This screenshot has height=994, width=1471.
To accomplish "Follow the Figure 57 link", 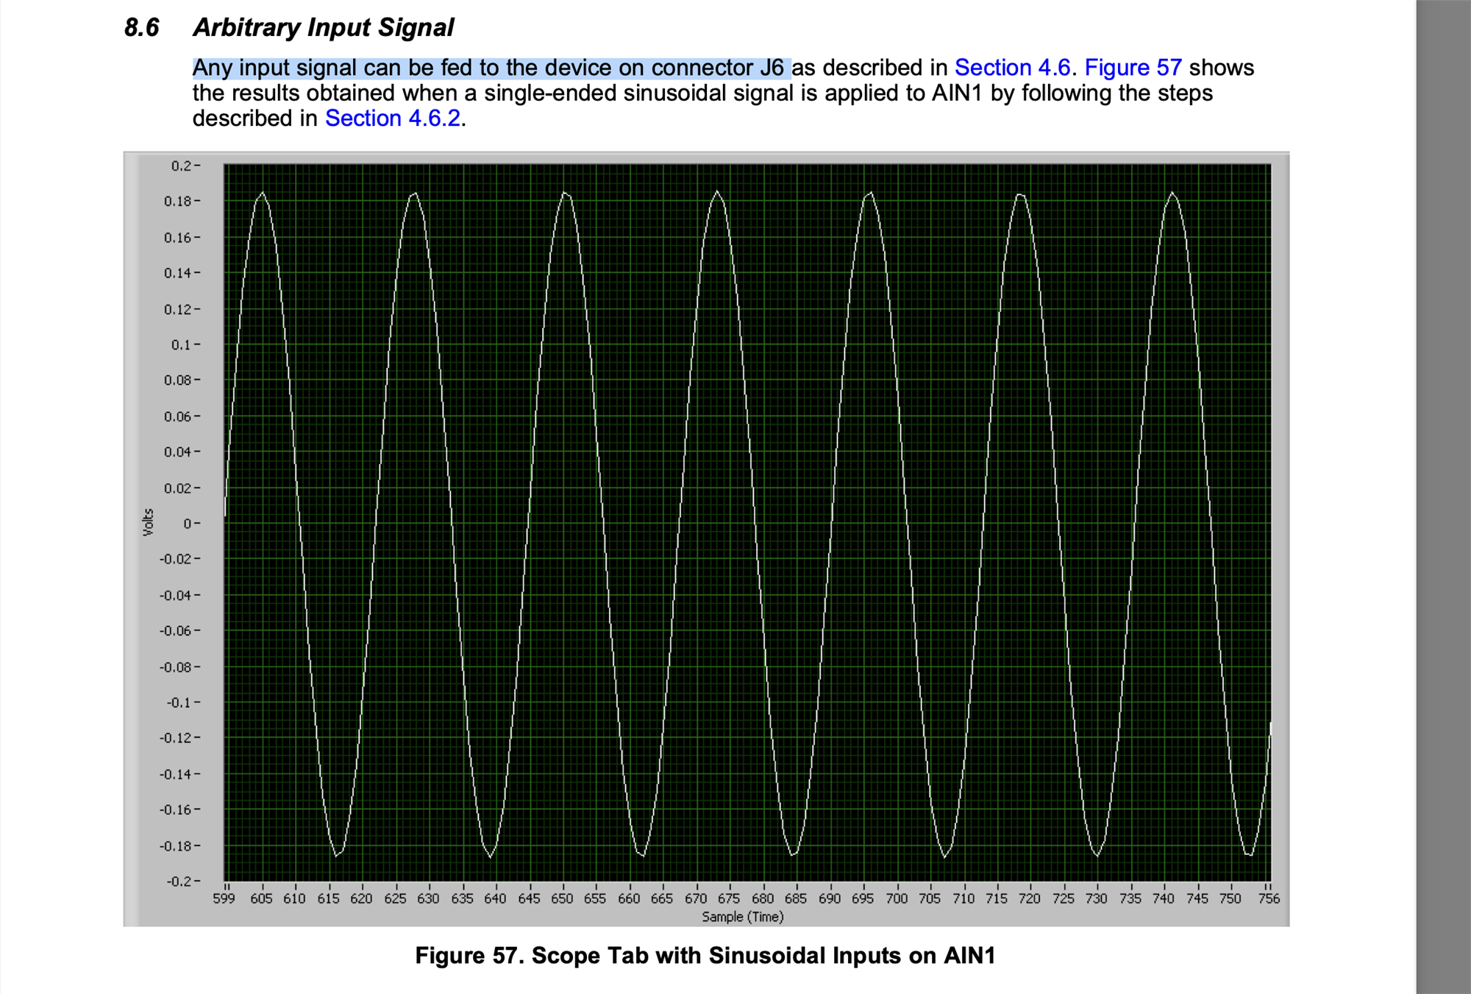I will point(1133,68).
